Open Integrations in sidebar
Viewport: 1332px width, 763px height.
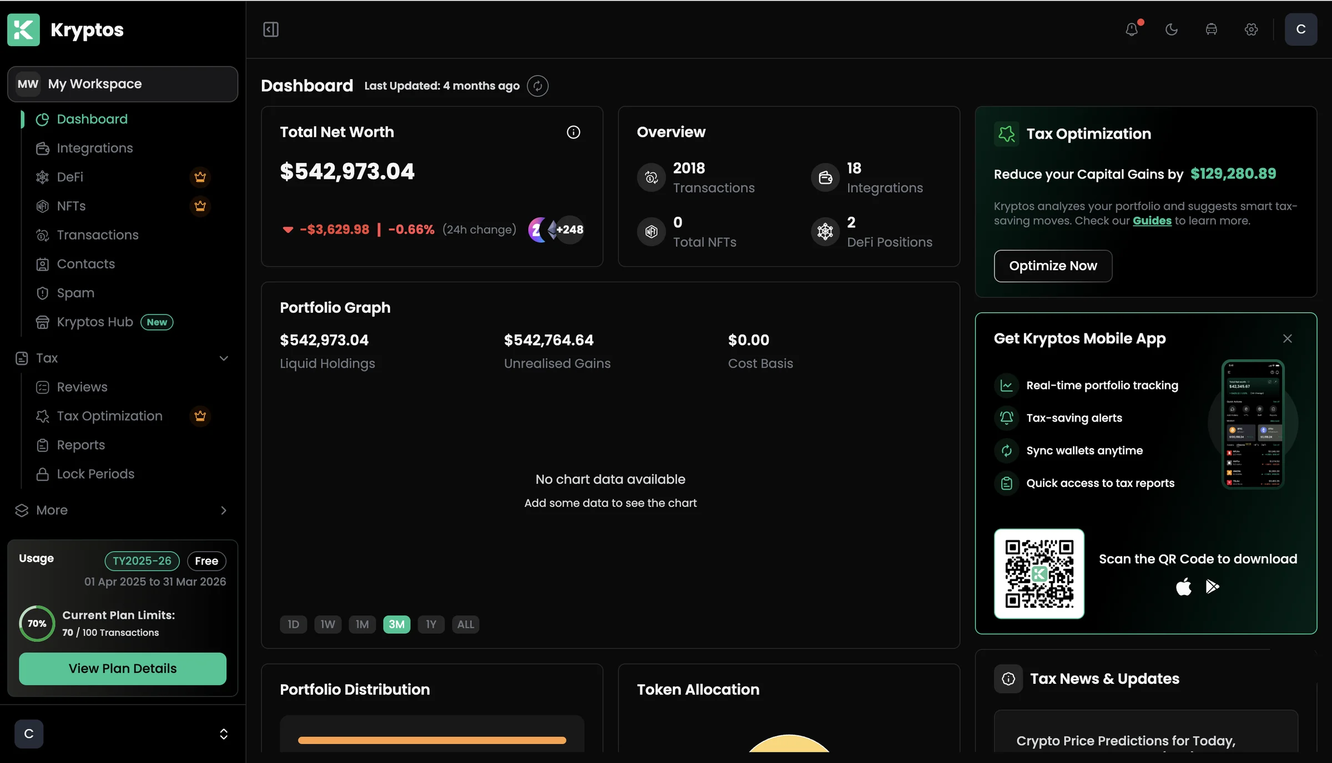click(x=94, y=148)
